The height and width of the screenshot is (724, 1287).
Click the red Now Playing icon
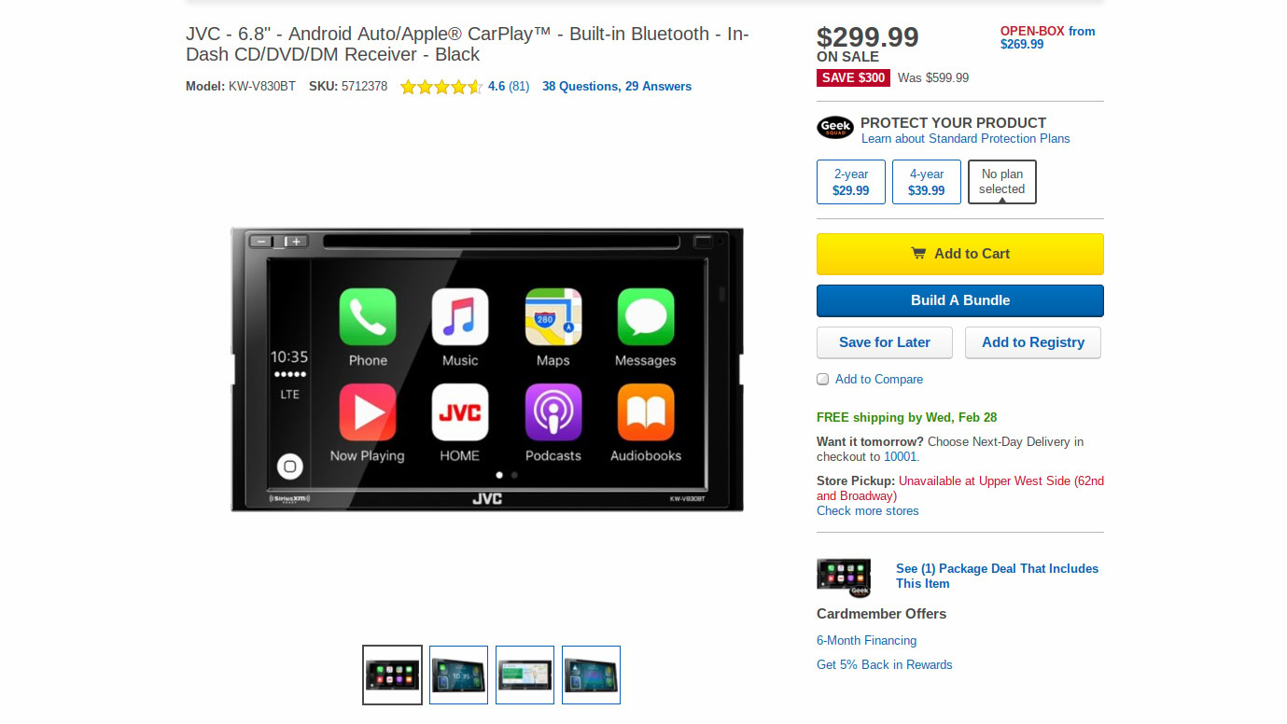pyautogui.click(x=368, y=412)
